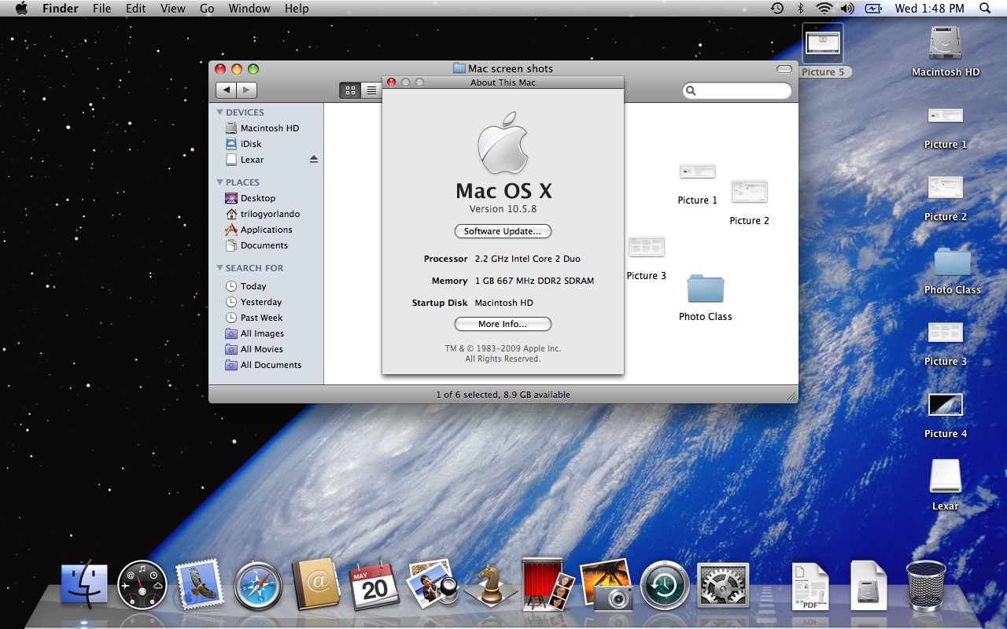Switch Finder to icon view
Screen dimensions: 1007x629
coord(351,90)
